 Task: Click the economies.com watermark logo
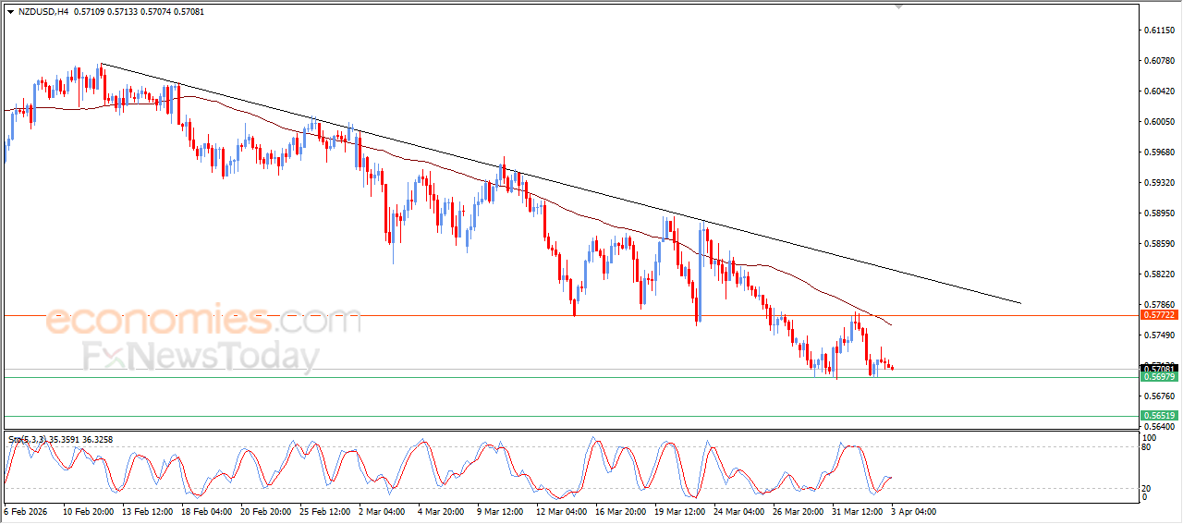(x=203, y=322)
